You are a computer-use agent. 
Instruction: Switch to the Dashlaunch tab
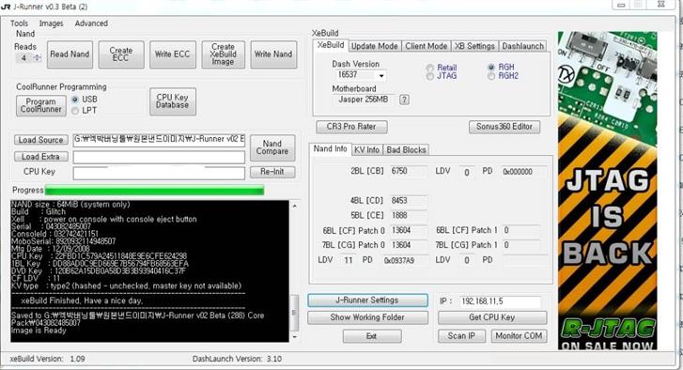coord(522,46)
